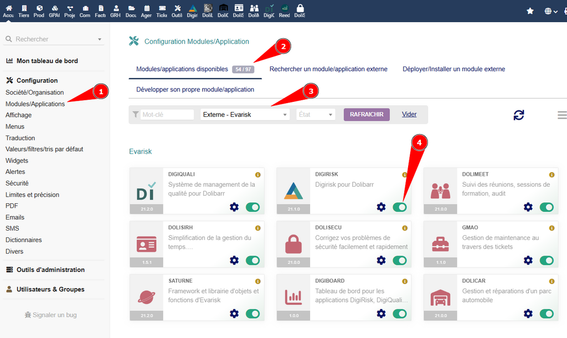Image resolution: width=567 pixels, height=338 pixels.
Task: Click the star bookmarks icon
Action: 529,9
